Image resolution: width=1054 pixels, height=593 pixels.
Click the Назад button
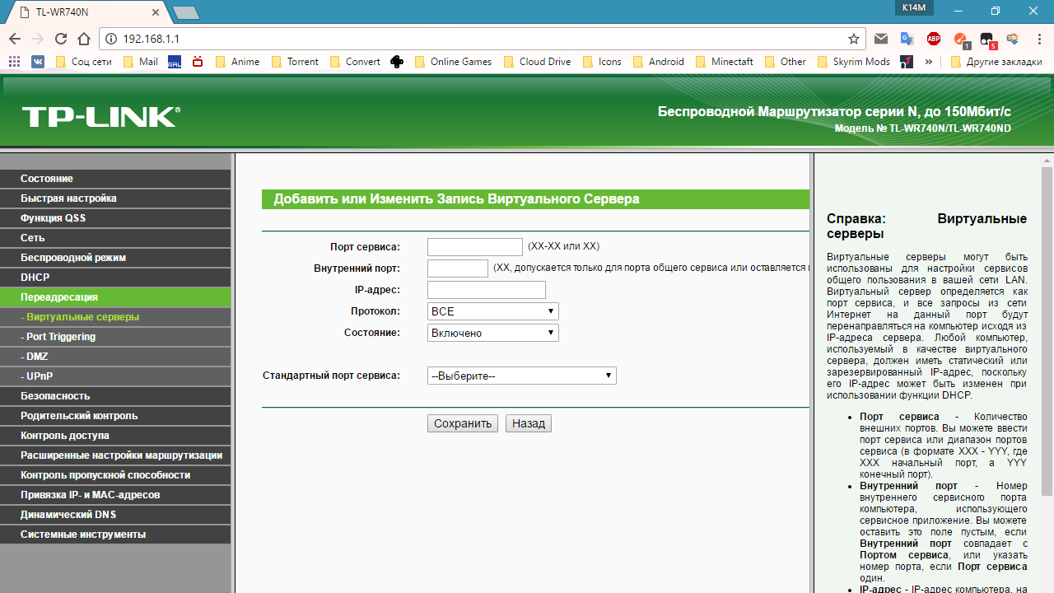pyautogui.click(x=529, y=423)
